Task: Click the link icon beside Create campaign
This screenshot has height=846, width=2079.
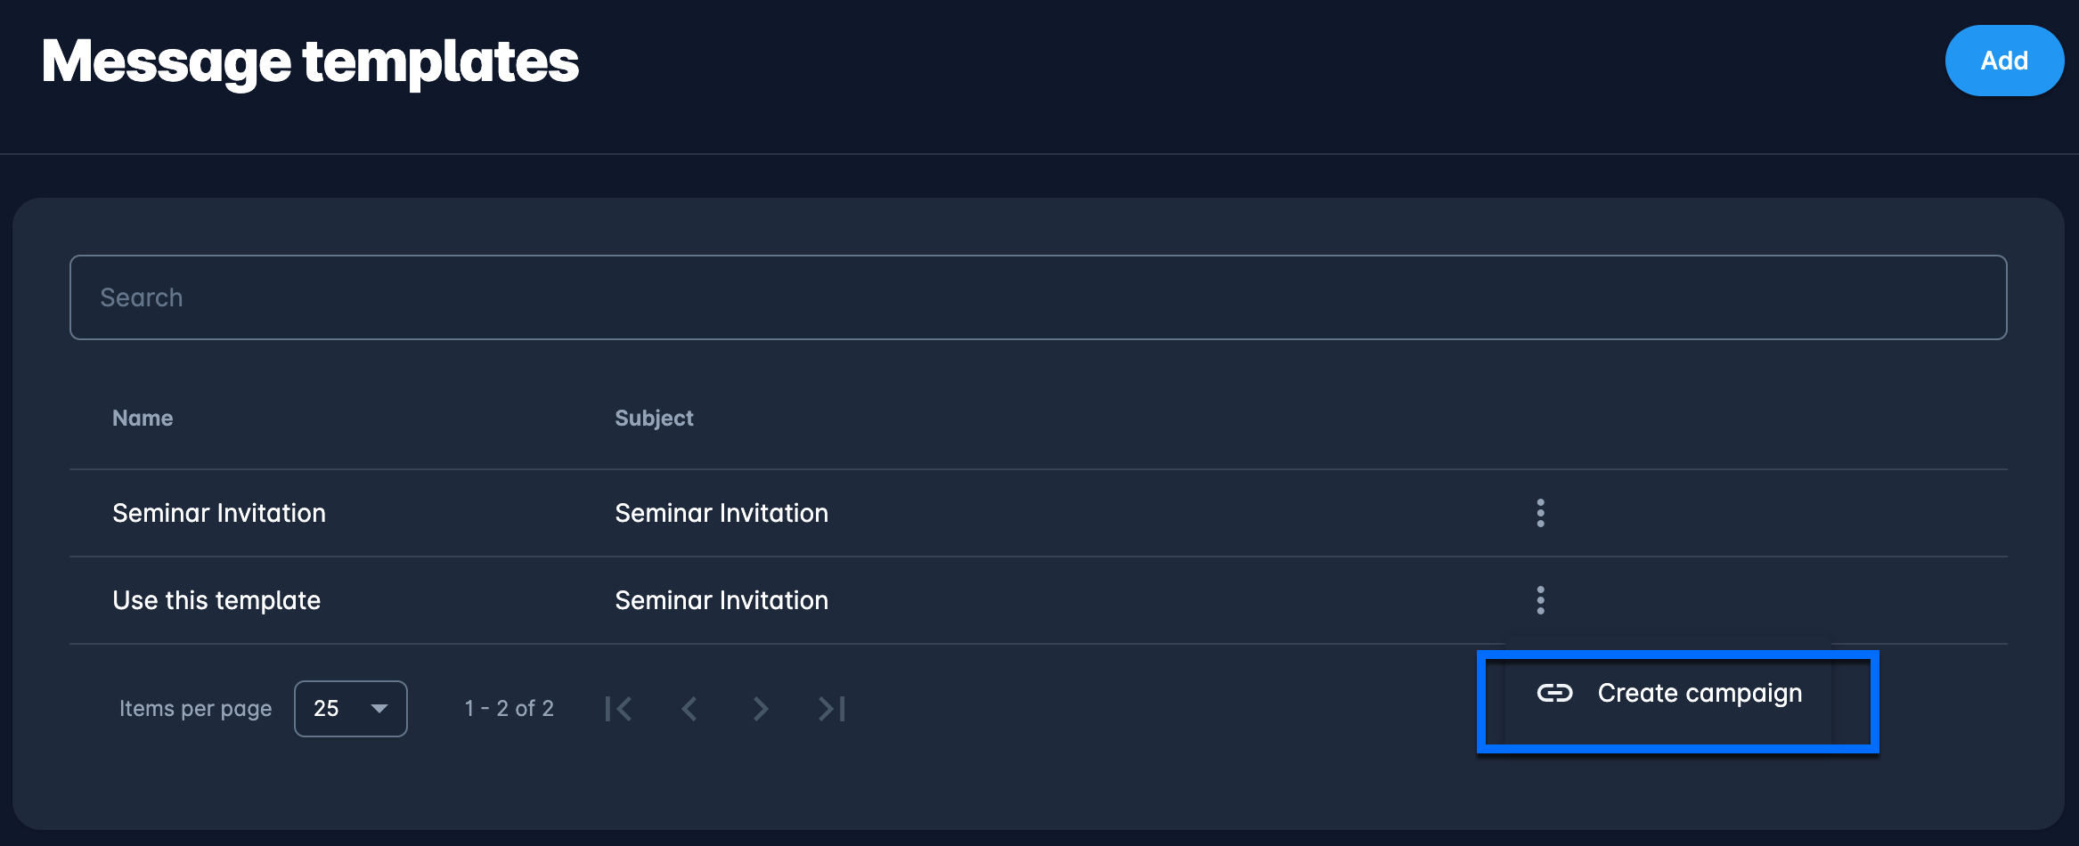Action: click(x=1554, y=693)
